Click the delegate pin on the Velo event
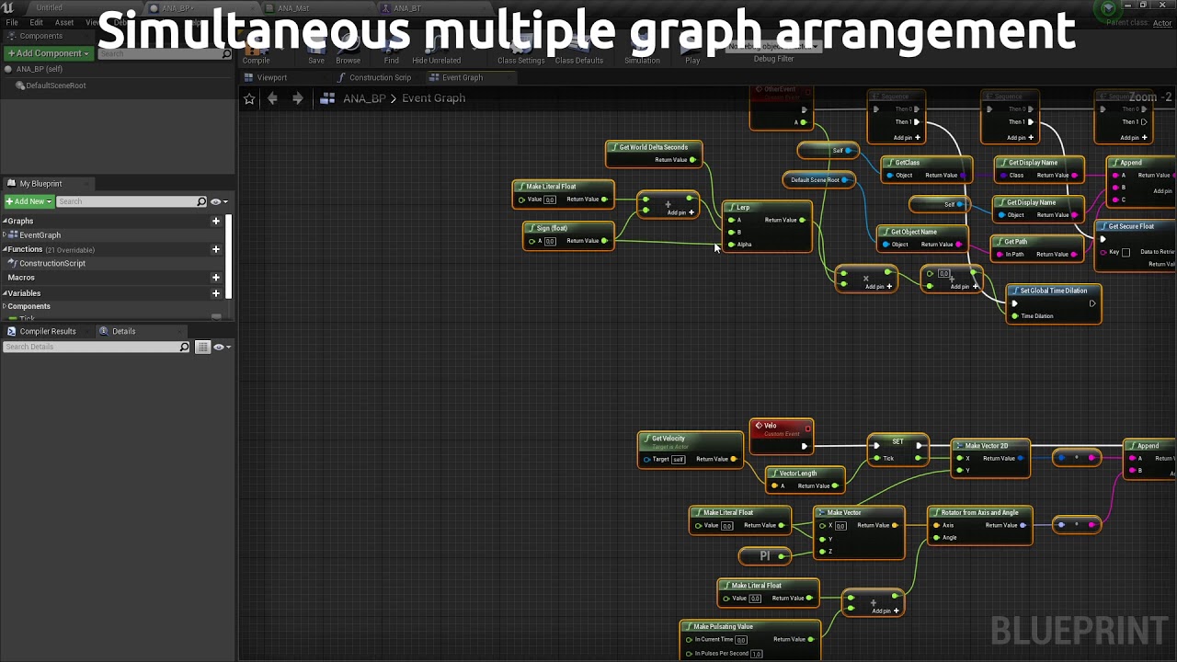The width and height of the screenshot is (1177, 662). pyautogui.click(x=808, y=427)
